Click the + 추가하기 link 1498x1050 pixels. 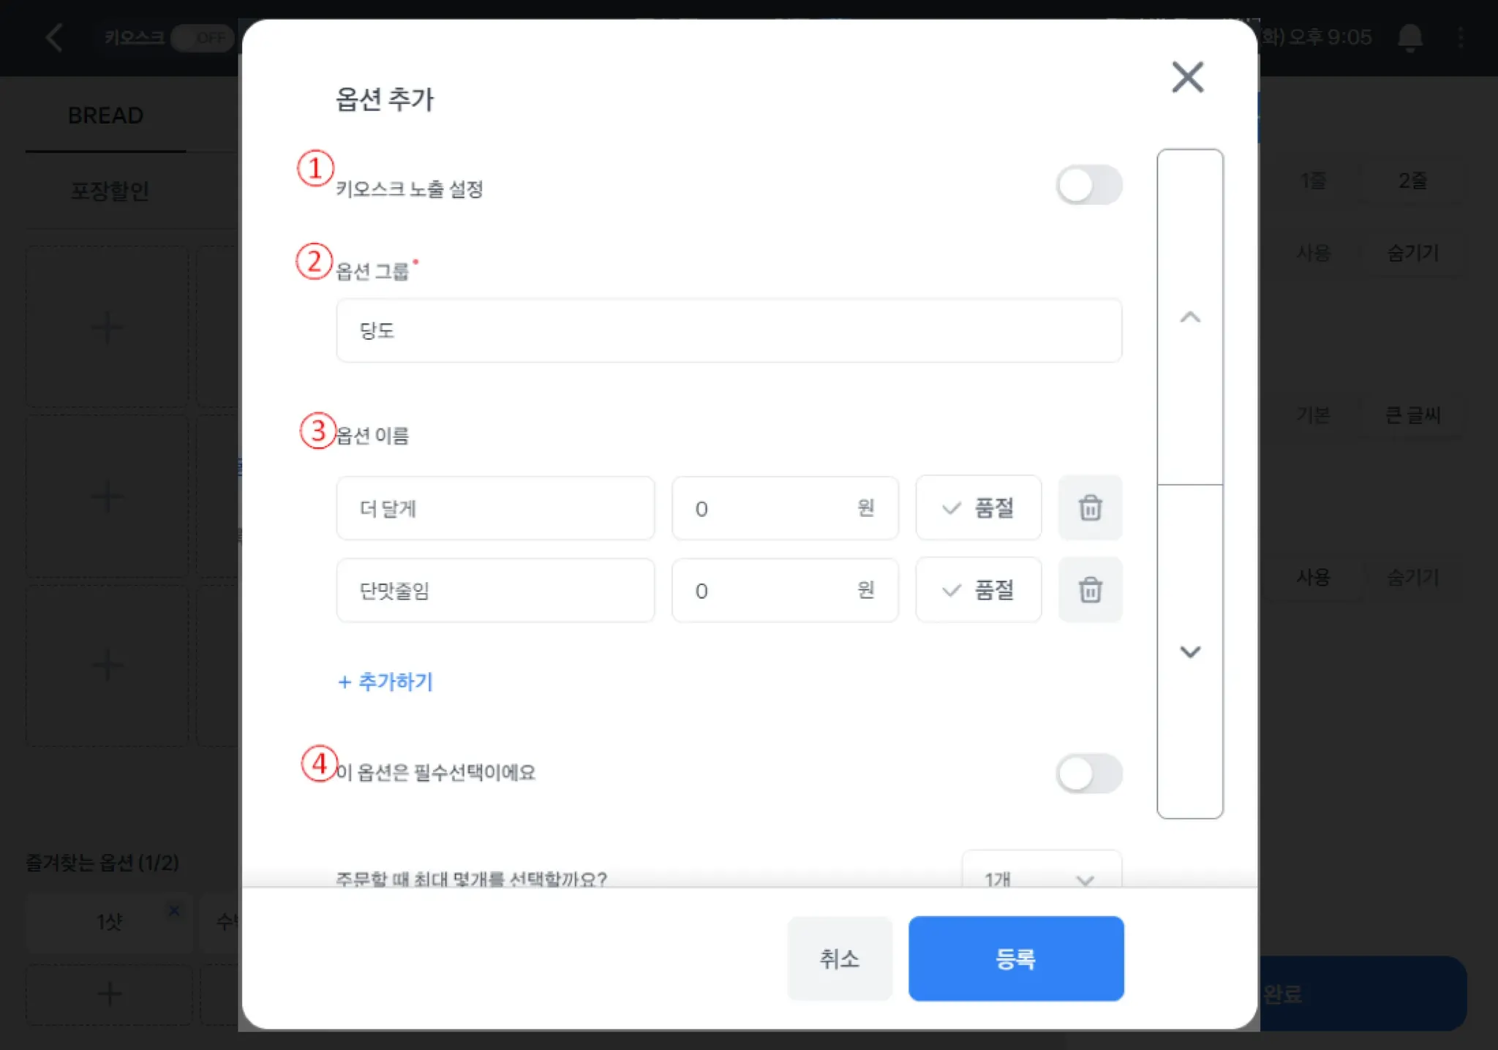(385, 681)
